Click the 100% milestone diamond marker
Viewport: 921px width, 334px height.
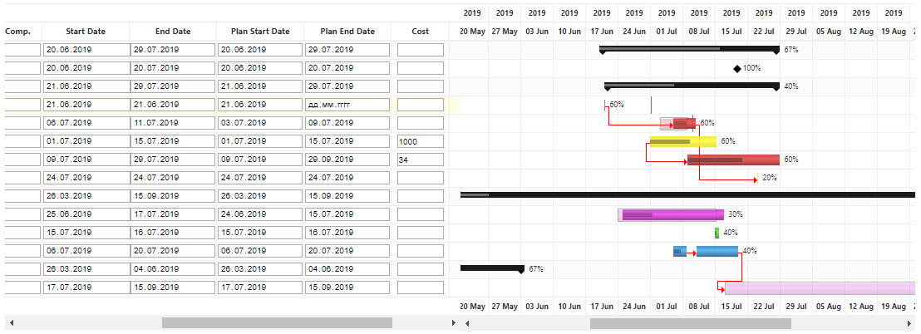pyautogui.click(x=737, y=69)
